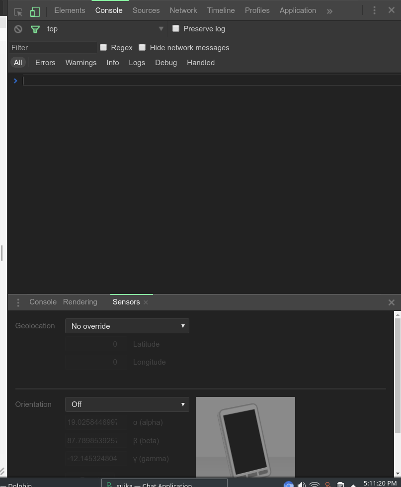Open the Orientation Off dropdown
The height and width of the screenshot is (487, 401).
[x=127, y=404]
